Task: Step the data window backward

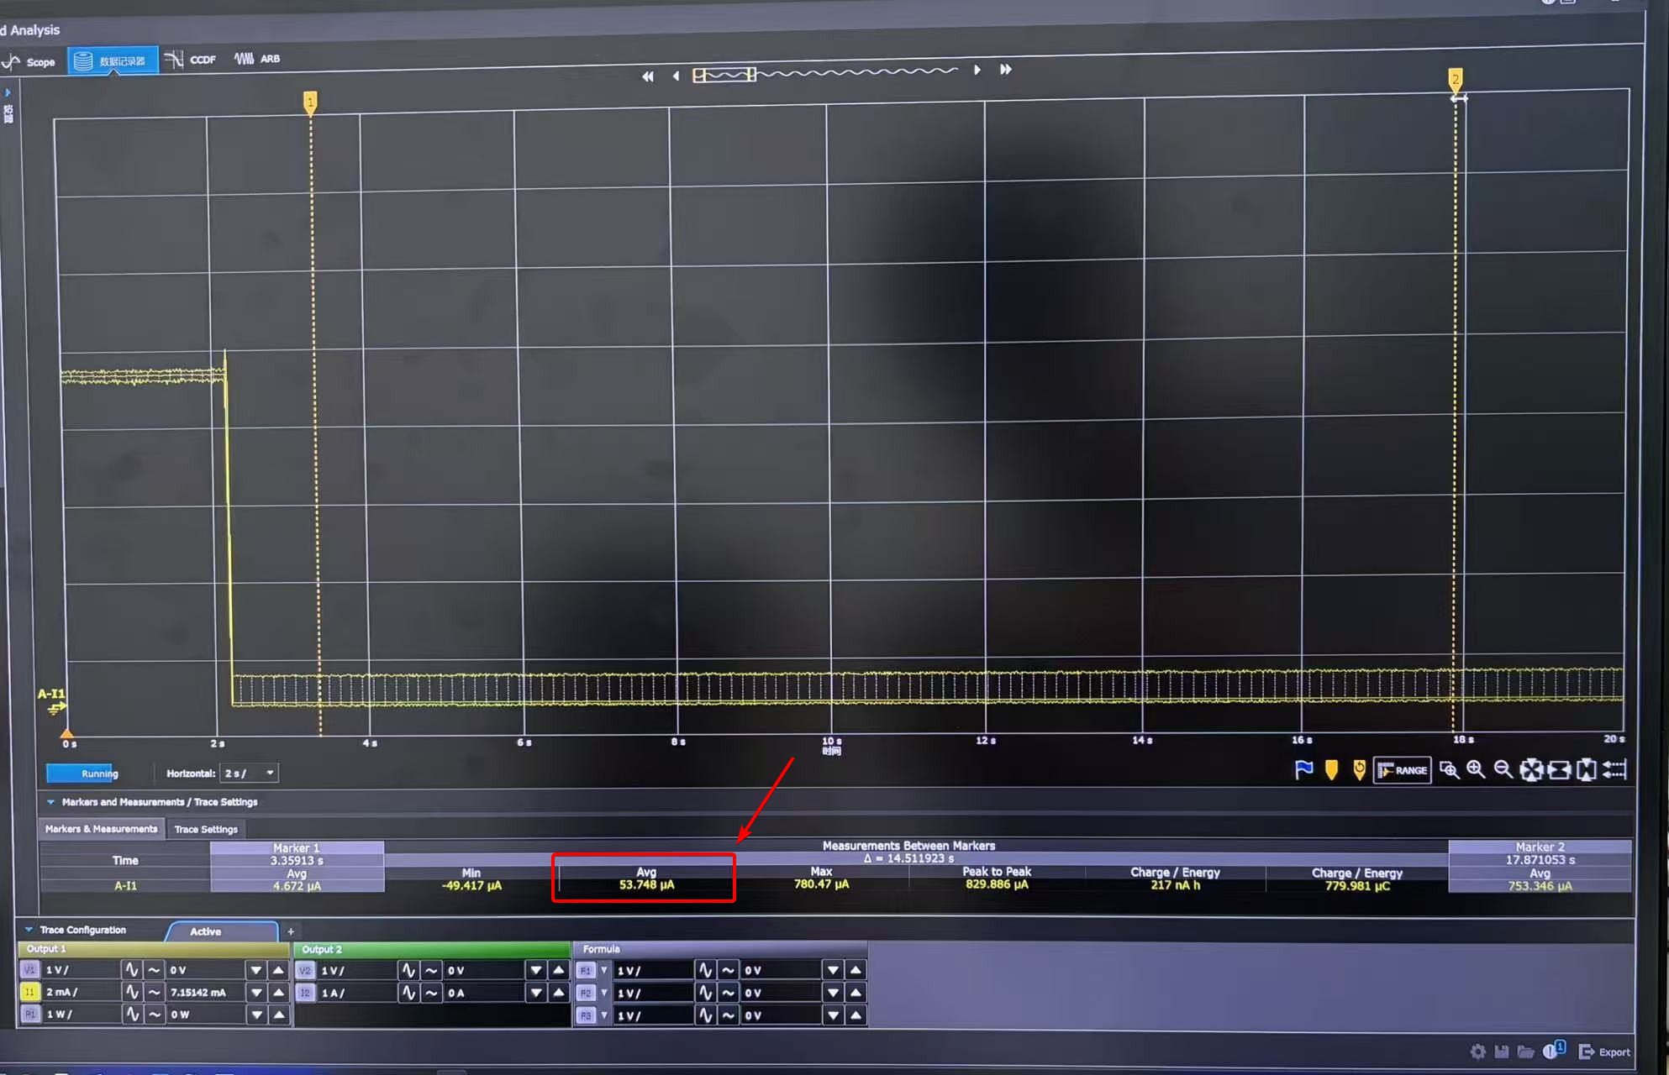Action: pos(676,76)
